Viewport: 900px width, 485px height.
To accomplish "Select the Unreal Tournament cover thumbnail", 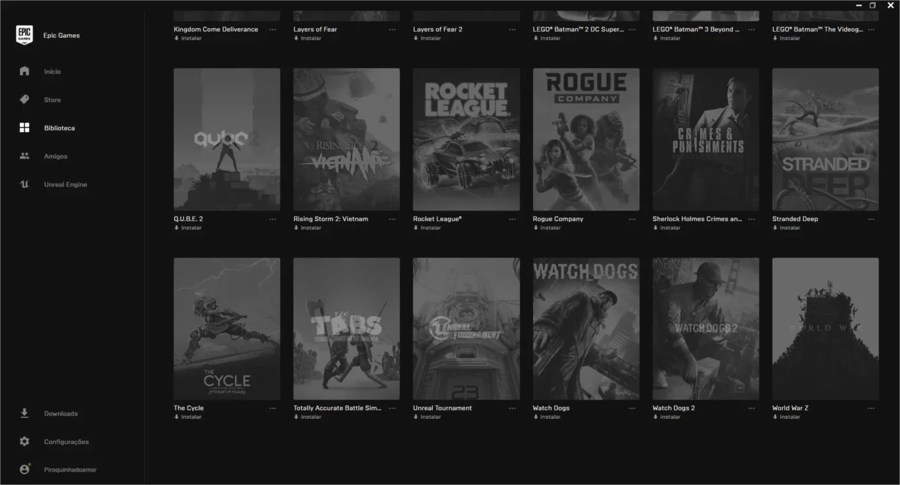I will 466,329.
